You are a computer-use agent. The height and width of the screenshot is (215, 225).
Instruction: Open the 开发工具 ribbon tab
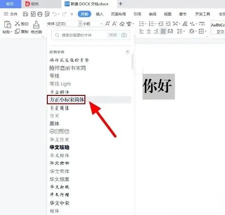[x=202, y=14]
